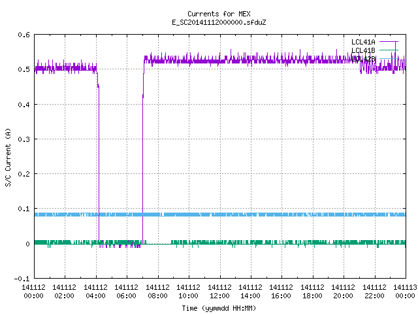Select the 10:00 time tick label
The height and width of the screenshot is (314, 418).
pyautogui.click(x=189, y=296)
